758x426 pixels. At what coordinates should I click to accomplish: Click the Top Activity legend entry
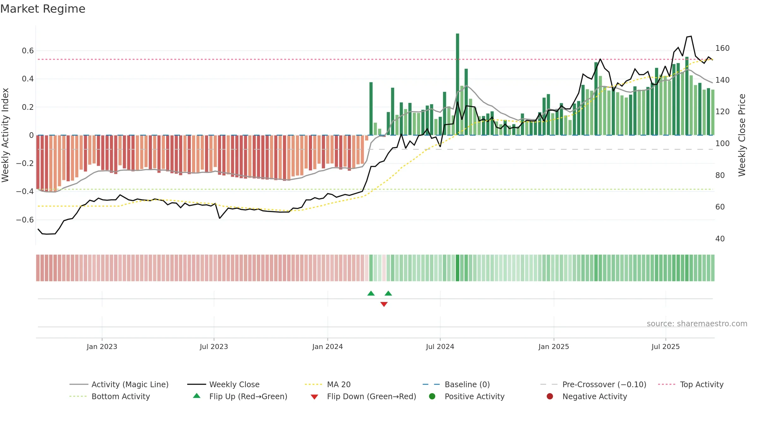point(691,384)
